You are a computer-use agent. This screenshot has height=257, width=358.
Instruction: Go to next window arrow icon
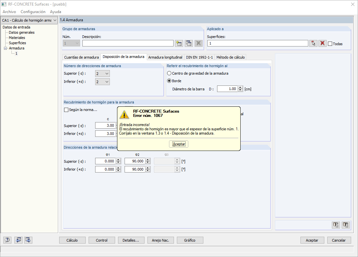click(28, 240)
